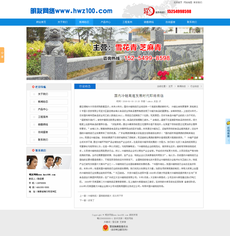
Task: Click the customer service team photo
Action: pyautogui.click(x=49, y=163)
